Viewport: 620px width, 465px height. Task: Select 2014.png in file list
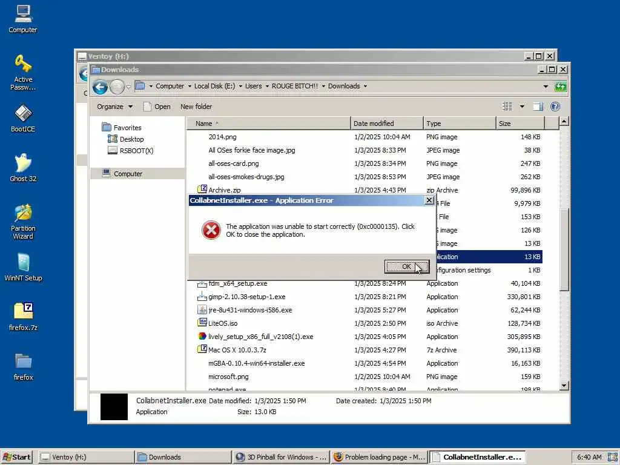coord(222,137)
